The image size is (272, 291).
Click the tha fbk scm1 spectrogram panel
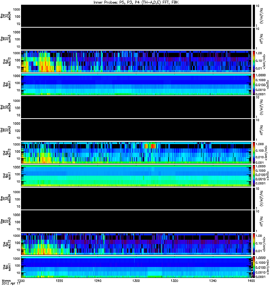coord(136,84)
